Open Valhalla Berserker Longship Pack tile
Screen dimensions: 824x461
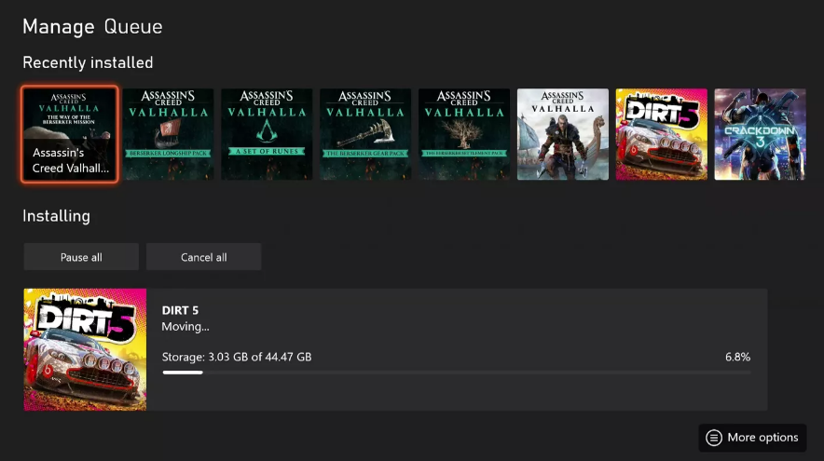click(168, 134)
